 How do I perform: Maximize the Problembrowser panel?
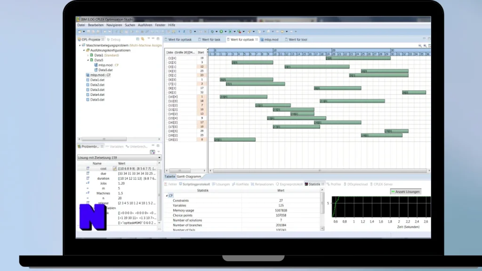click(x=158, y=146)
